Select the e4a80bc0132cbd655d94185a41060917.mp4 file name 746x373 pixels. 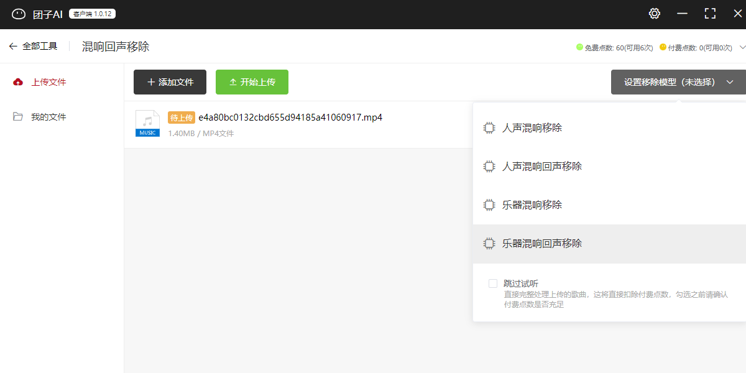click(290, 117)
